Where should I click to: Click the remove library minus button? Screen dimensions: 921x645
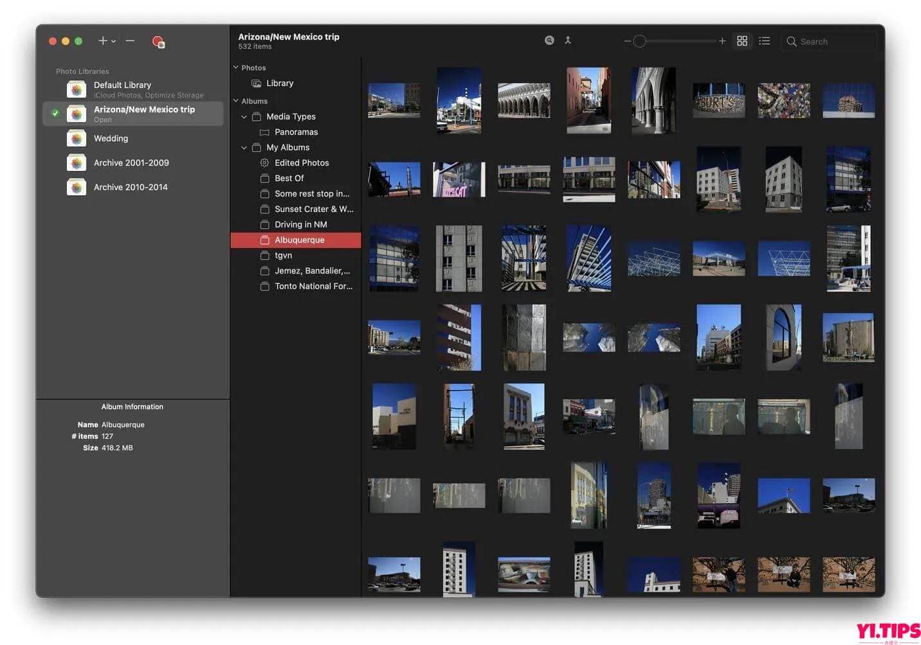coord(130,40)
